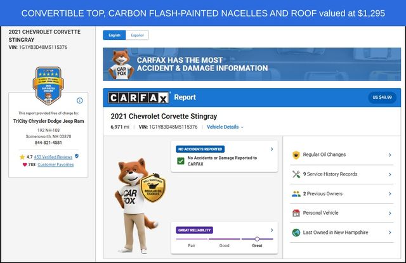This screenshot has width=406, height=263.
Task: Expand Regular Oil Changes row arrow
Action: (x=390, y=155)
